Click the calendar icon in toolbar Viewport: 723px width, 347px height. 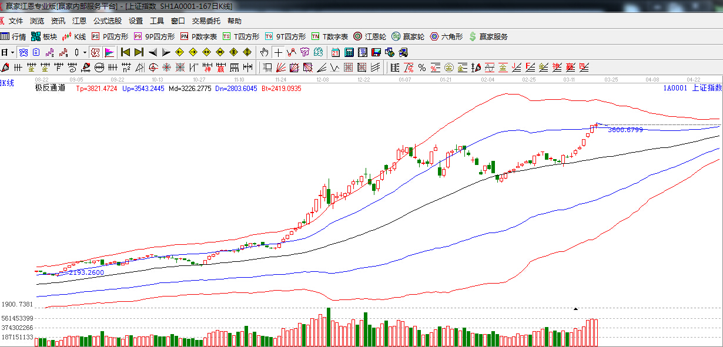pyautogui.click(x=336, y=52)
